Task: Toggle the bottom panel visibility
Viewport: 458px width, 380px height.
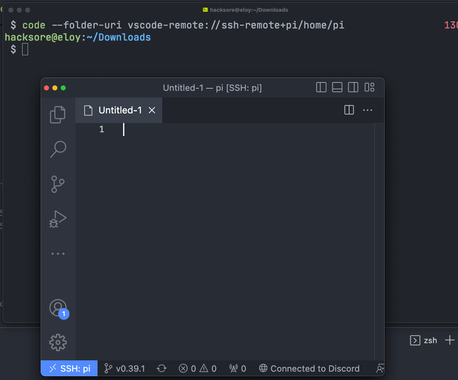Action: 337,87
